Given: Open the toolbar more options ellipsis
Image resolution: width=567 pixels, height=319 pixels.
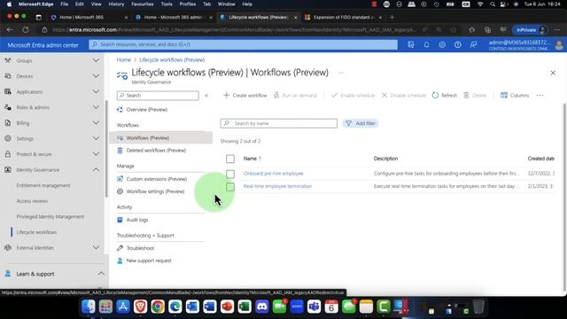Looking at the screenshot, I should [540, 95].
